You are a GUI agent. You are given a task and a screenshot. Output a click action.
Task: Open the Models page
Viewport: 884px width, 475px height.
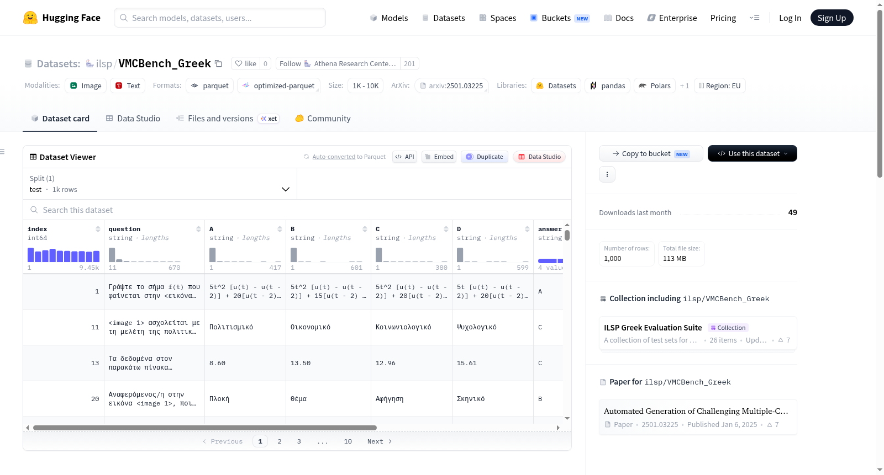pyautogui.click(x=389, y=18)
